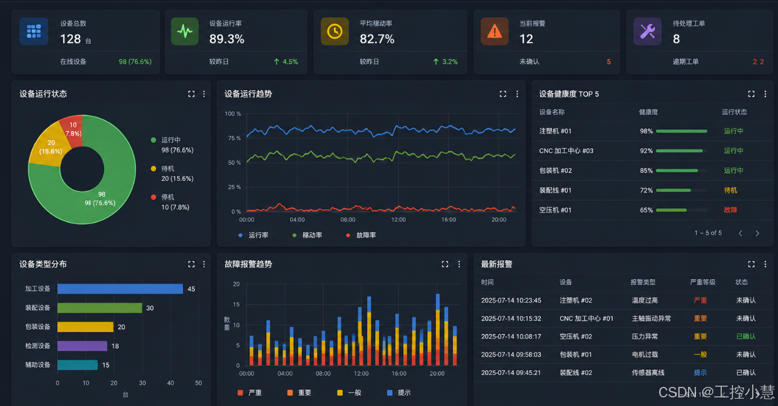Open the 最新报警 more options menu
Screen dimensions: 778x406
click(765, 264)
